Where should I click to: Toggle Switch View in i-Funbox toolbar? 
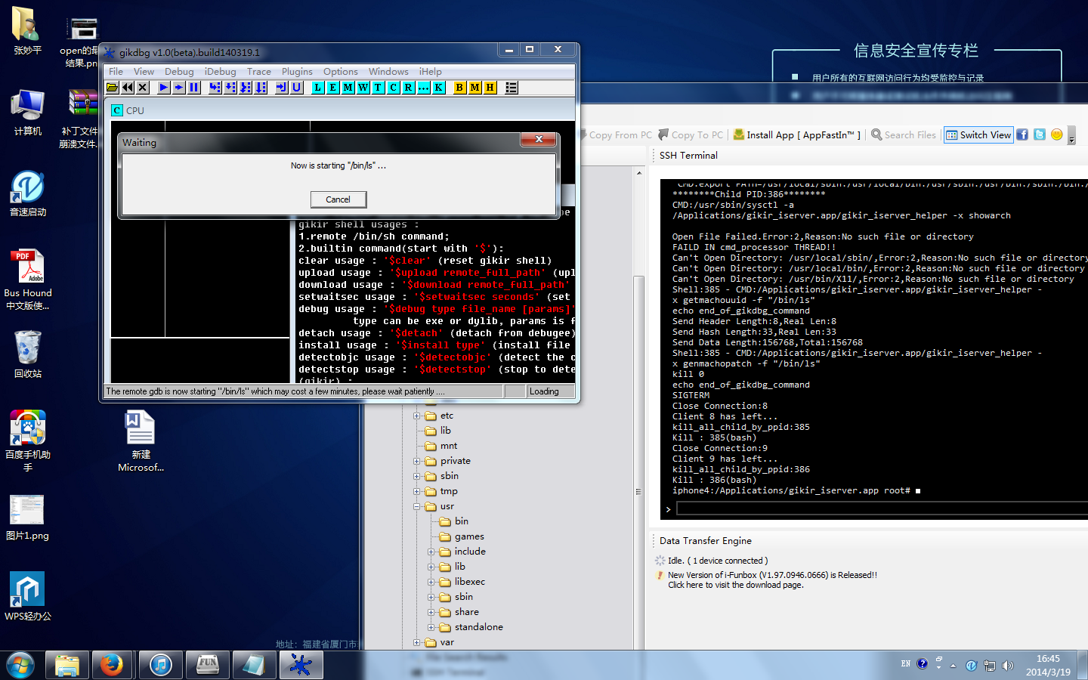pyautogui.click(x=978, y=134)
